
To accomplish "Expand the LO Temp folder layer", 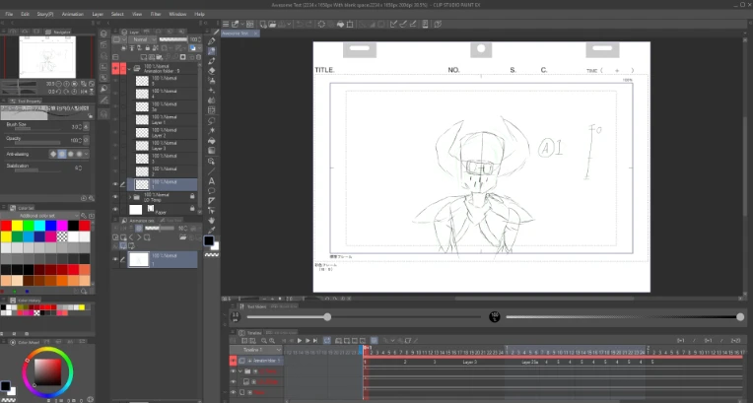I will tap(130, 197).
